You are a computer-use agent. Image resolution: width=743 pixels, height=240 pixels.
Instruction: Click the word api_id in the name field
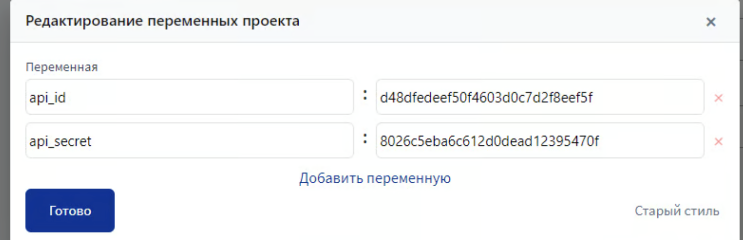tap(48, 98)
